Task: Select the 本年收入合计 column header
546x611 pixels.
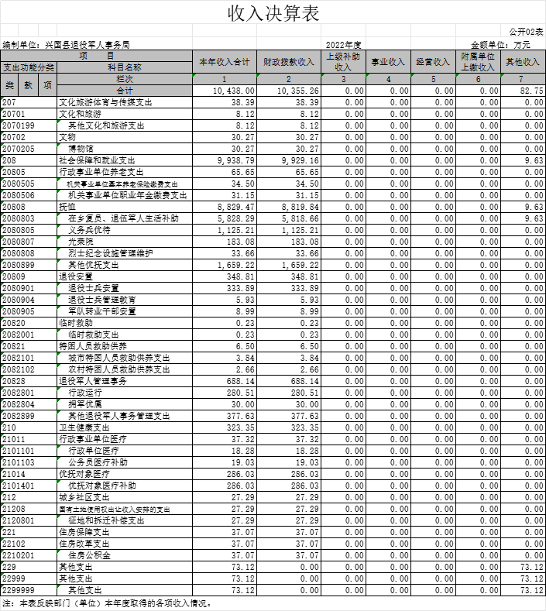Action: 225,61
